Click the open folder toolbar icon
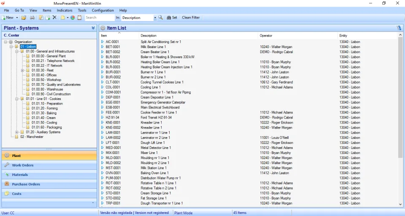 point(24,18)
